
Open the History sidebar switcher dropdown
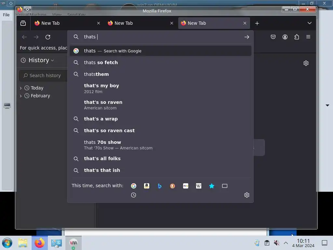[37, 60]
